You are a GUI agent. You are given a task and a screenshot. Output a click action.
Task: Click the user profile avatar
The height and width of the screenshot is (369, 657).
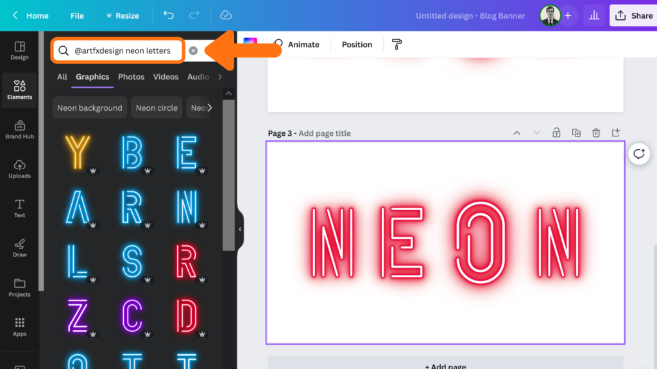[550, 15]
